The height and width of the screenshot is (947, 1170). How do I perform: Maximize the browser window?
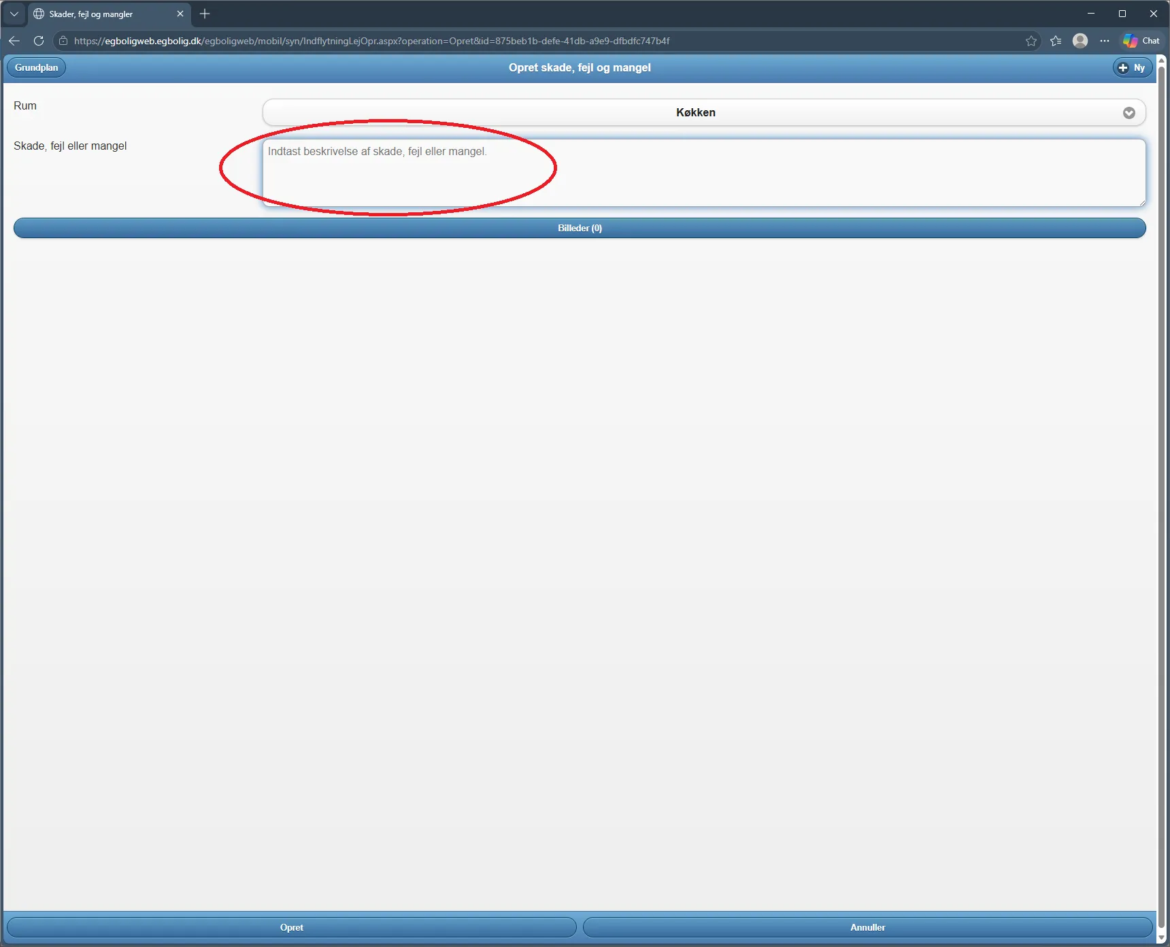1122,14
